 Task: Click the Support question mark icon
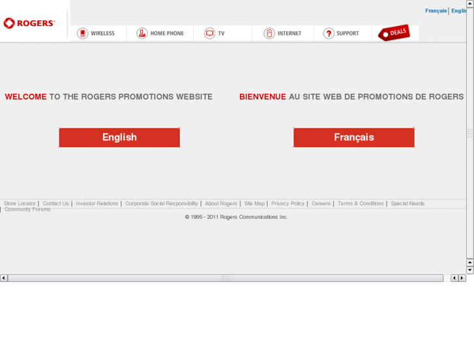click(x=329, y=33)
